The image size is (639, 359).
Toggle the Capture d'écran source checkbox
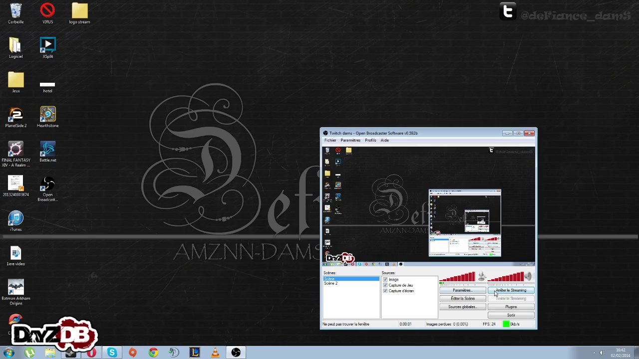[x=385, y=291]
